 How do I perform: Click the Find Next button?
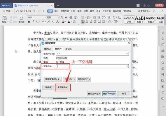(109, 94)
